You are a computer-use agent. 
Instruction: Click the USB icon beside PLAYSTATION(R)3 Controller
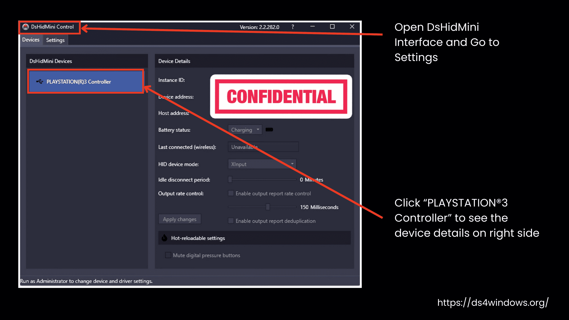pyautogui.click(x=40, y=81)
